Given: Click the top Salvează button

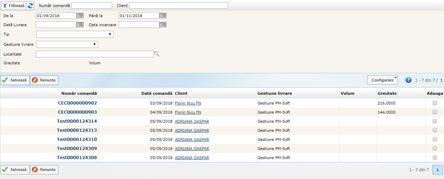Looking at the screenshot, I should coord(15,80).
